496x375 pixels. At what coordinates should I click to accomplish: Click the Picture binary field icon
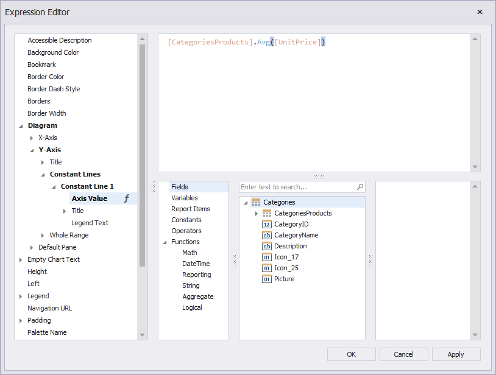coord(267,279)
